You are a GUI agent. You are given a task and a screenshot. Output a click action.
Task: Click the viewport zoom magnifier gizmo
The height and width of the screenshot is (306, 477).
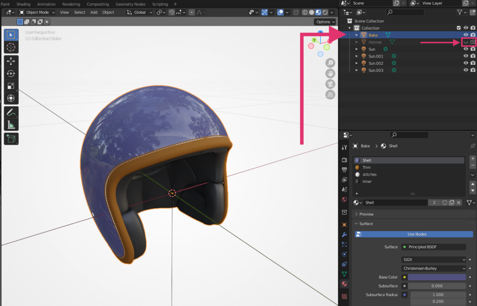tap(330, 63)
